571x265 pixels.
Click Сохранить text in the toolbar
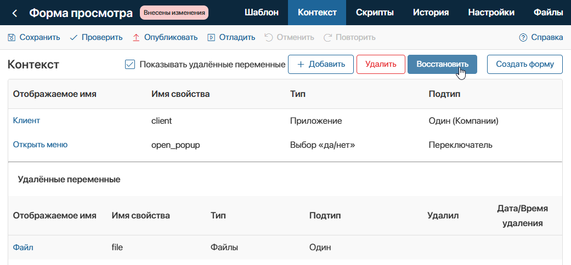click(39, 37)
